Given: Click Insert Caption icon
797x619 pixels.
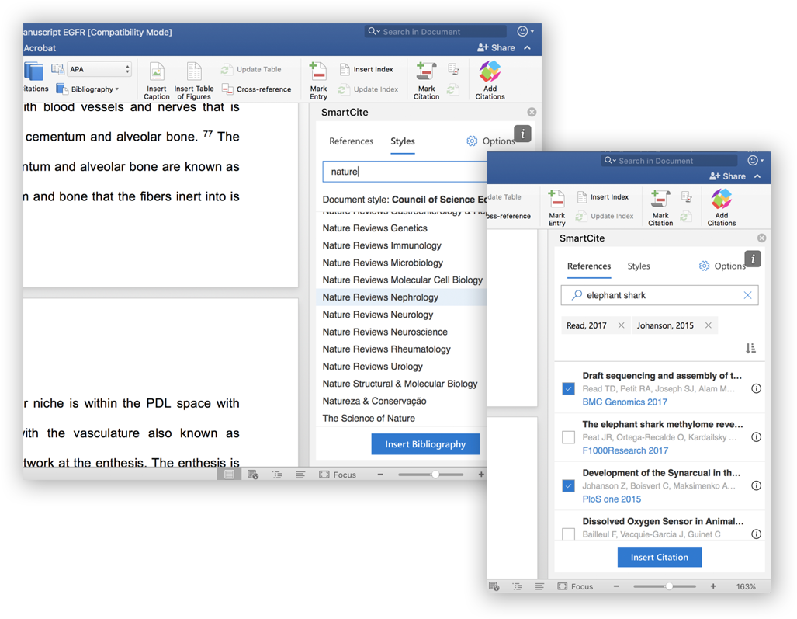Looking at the screenshot, I should (157, 72).
